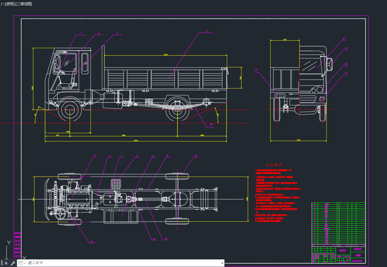Close the command line with its X icon

[x=6, y=263]
